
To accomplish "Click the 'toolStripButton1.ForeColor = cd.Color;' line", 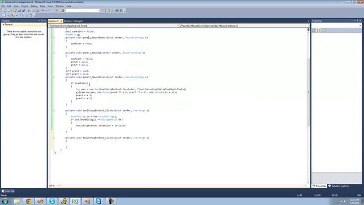I will pos(101,126).
